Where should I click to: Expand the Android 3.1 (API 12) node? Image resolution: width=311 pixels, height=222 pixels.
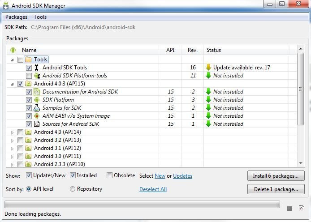(12, 149)
